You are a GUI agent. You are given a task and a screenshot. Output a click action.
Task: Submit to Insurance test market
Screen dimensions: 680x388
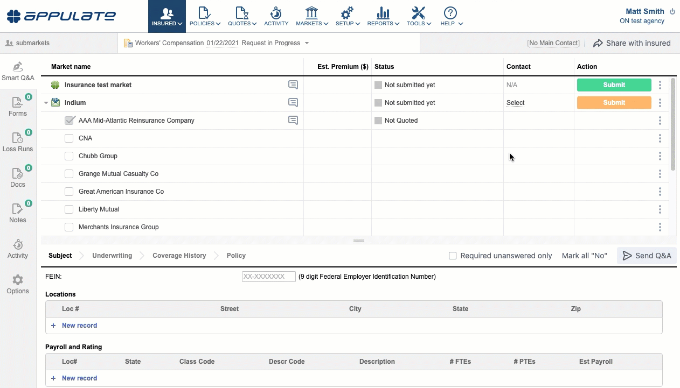(614, 85)
